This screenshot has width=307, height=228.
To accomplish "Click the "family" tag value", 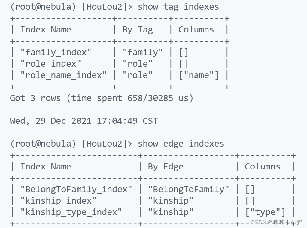I will click(x=142, y=52).
